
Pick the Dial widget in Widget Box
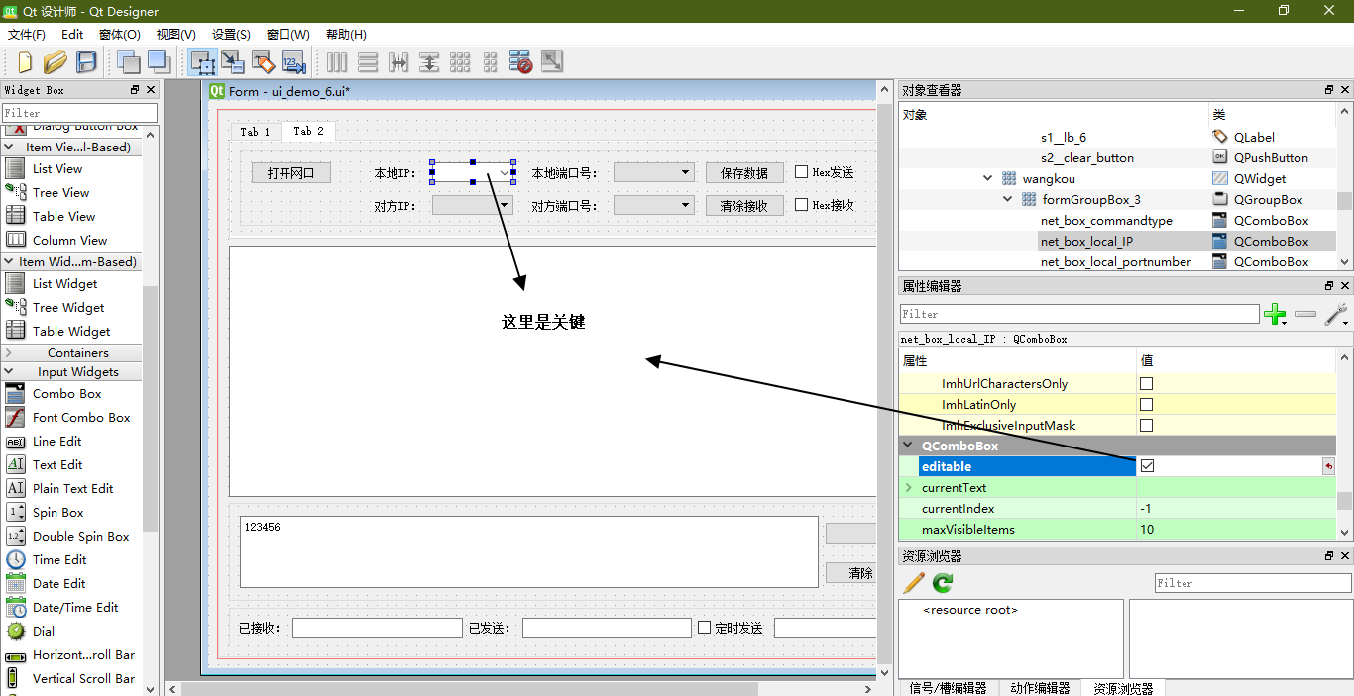tap(44, 632)
